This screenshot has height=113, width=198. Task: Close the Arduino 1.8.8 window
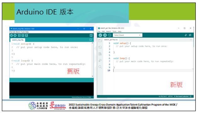pyautogui.click(x=91, y=29)
